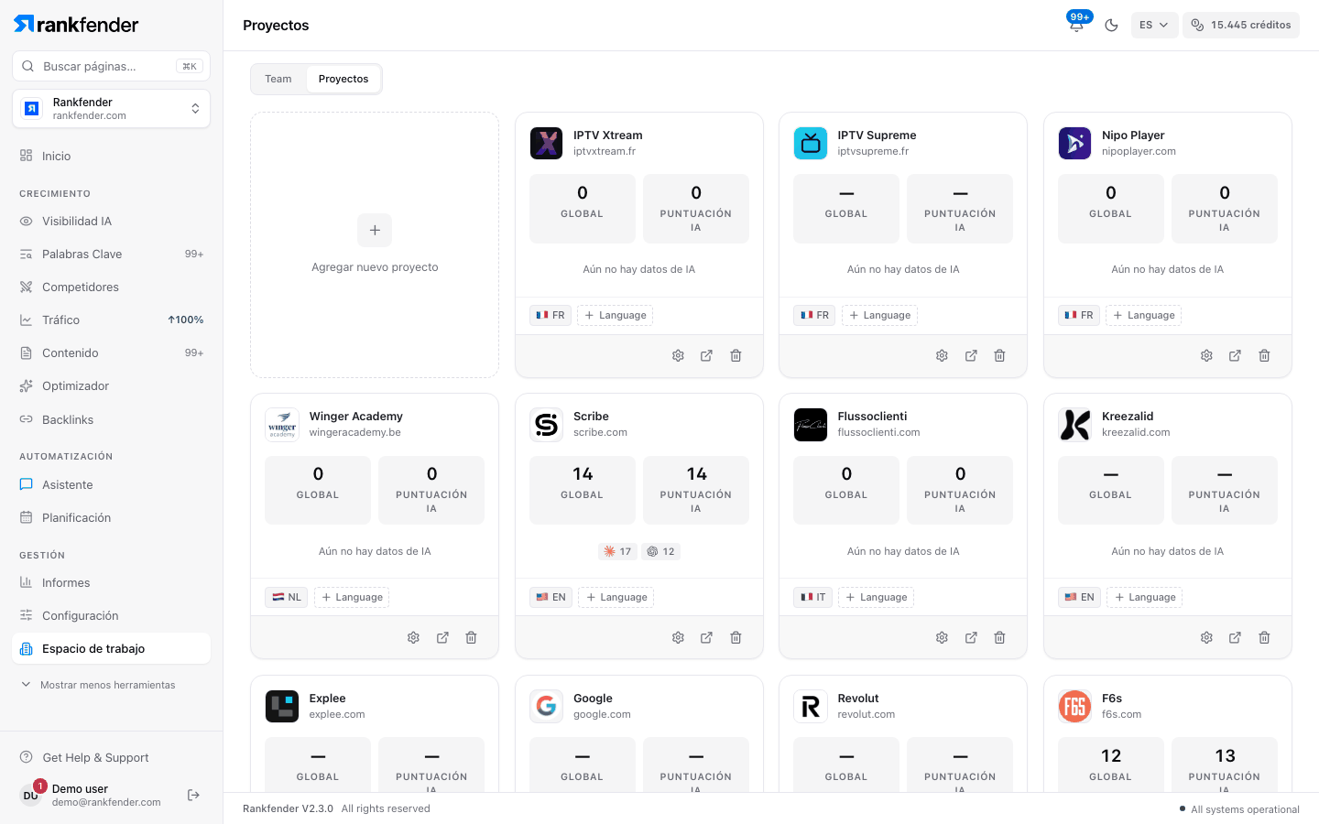The image size is (1319, 824).
Task: Open the ES language dropdown
Action: (x=1154, y=26)
